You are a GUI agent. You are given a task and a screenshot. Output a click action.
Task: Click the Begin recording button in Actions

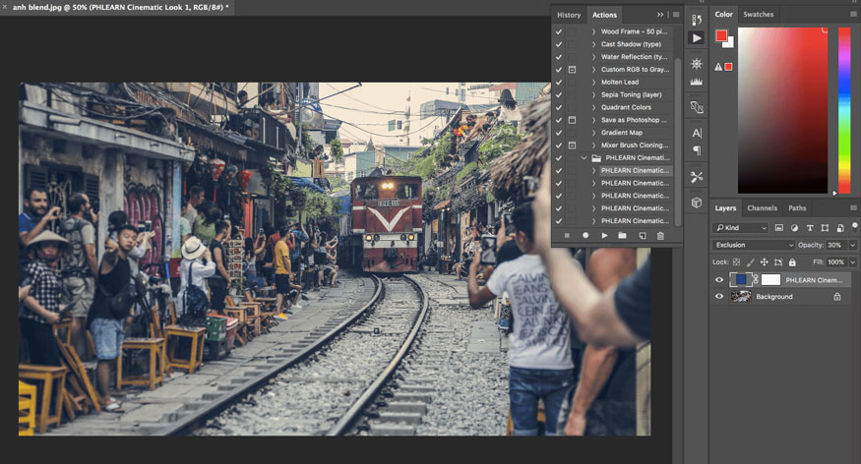(x=585, y=236)
